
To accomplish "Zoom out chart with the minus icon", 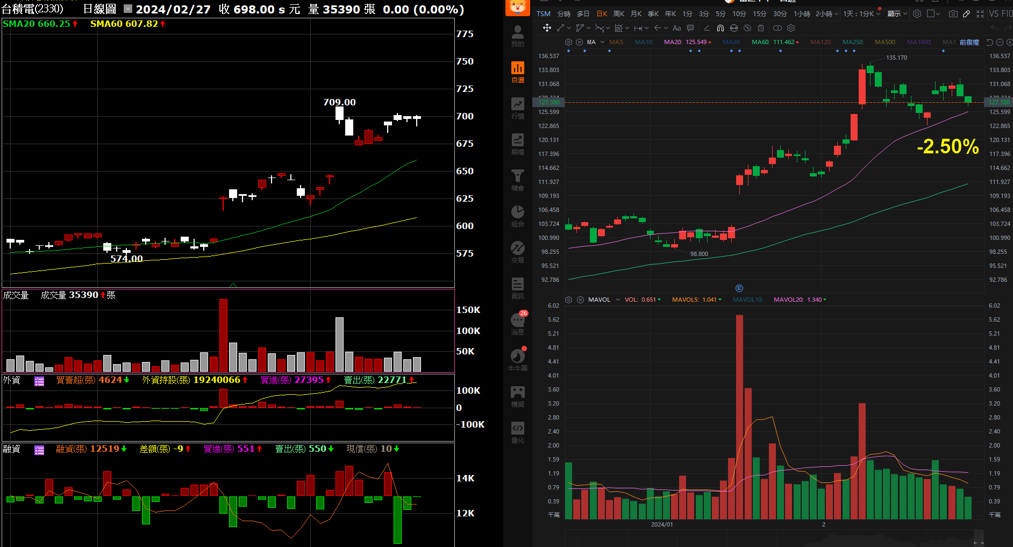I will click(x=1000, y=42).
